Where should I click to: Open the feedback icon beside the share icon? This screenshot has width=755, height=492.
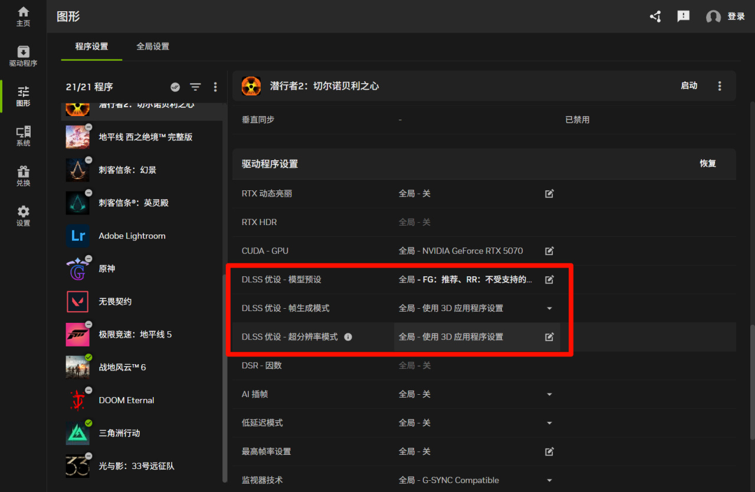pos(684,16)
